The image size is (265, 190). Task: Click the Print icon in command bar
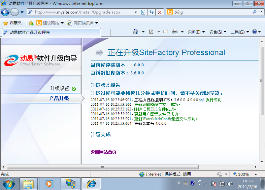[175, 32]
